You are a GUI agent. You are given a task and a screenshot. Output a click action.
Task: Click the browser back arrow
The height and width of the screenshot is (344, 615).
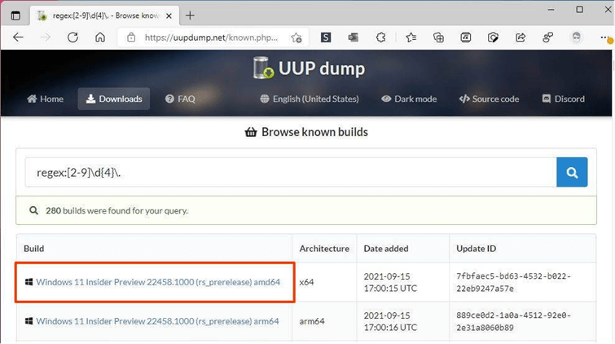[18, 37]
